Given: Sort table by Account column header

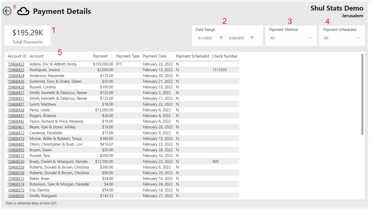Looking at the screenshot, I should (x=36, y=56).
